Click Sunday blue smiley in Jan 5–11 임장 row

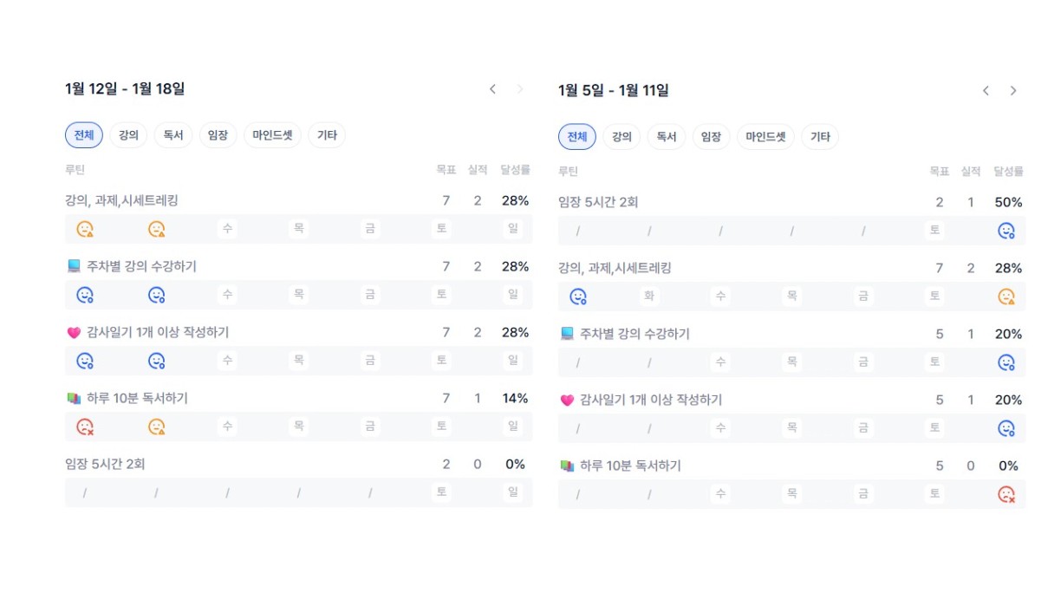1006,231
